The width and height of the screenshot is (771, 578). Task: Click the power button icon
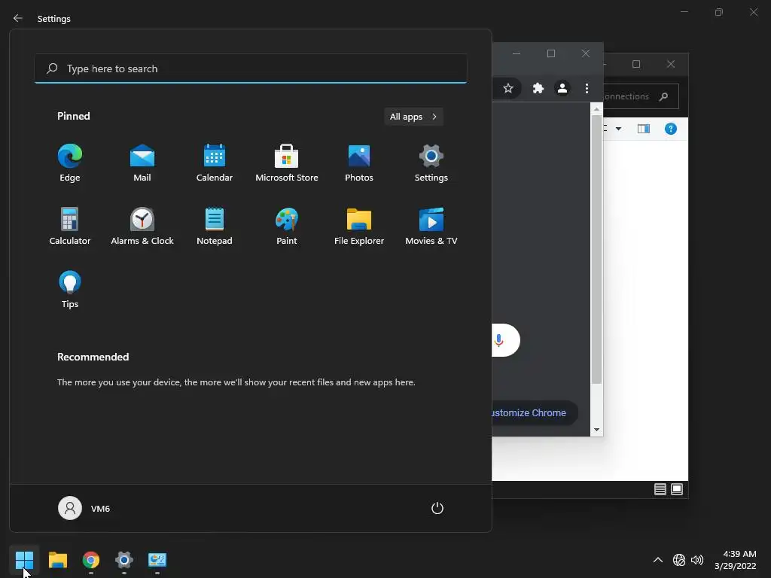pos(437,508)
